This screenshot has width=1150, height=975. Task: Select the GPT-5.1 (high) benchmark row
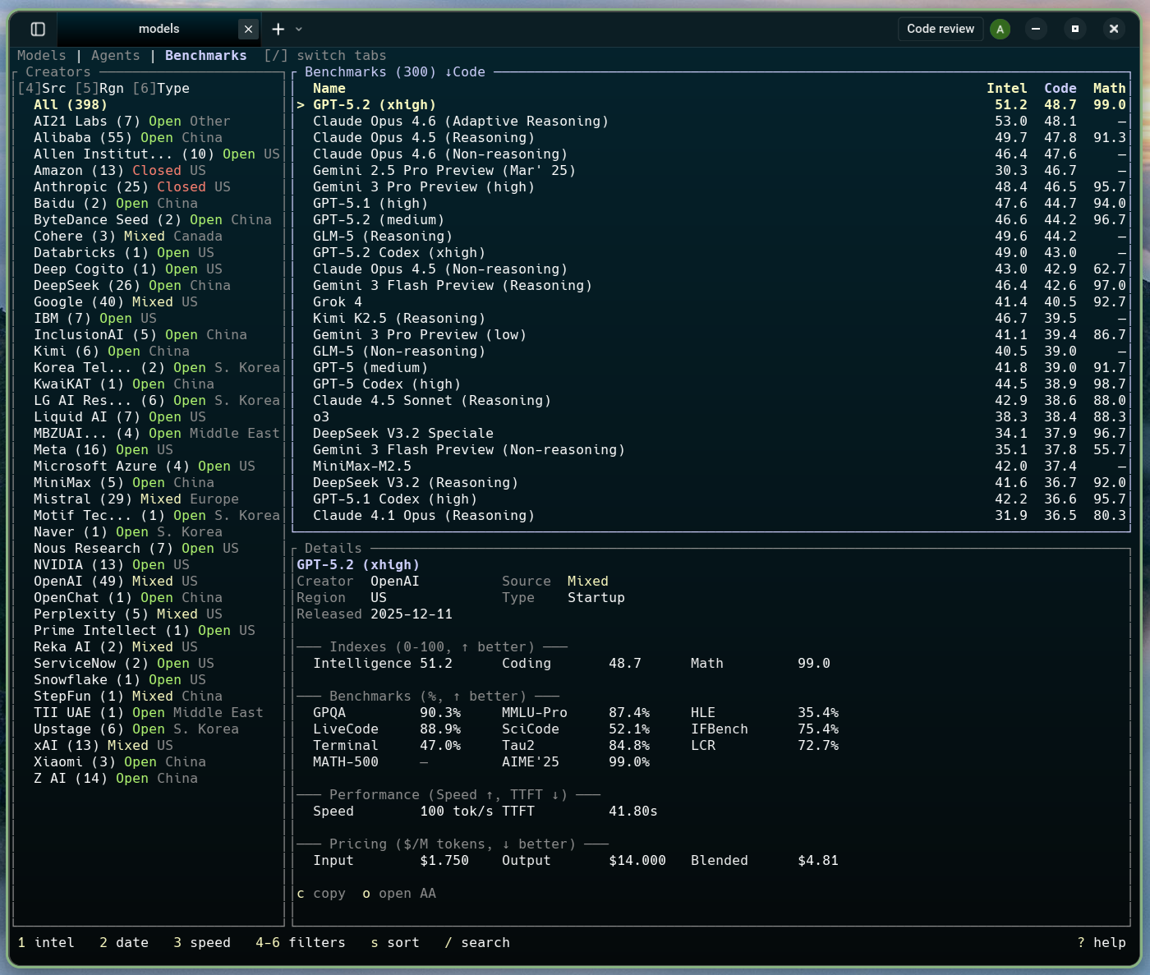370,203
